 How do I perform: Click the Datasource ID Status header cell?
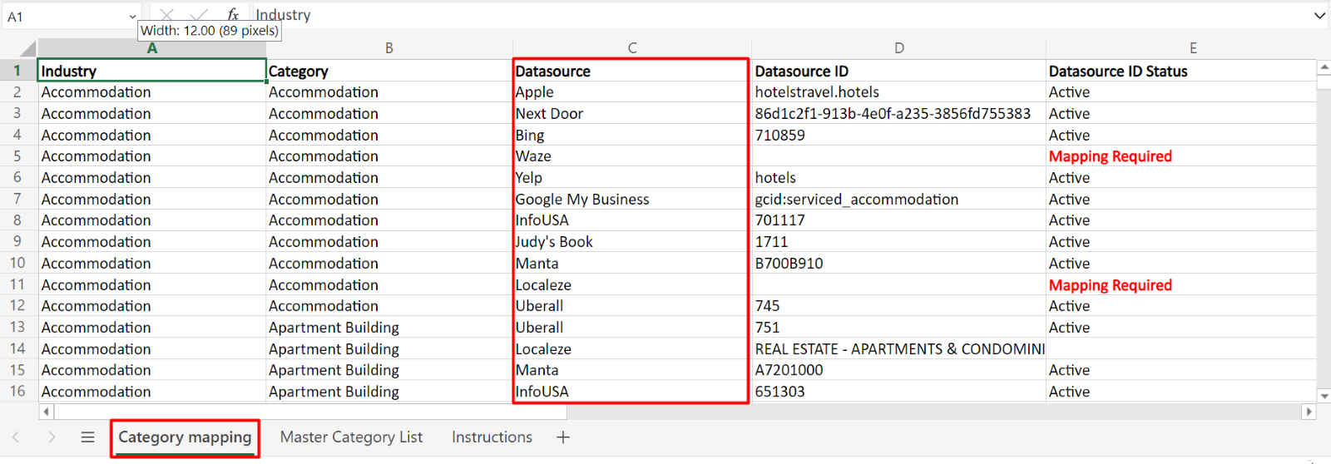tap(1181, 71)
